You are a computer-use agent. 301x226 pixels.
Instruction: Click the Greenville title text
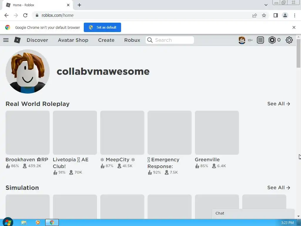pyautogui.click(x=207, y=159)
